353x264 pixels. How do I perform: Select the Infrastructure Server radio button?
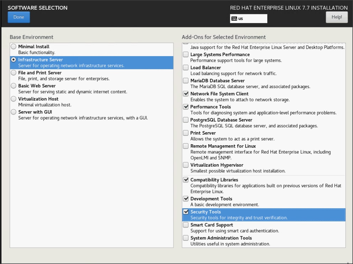(x=14, y=60)
